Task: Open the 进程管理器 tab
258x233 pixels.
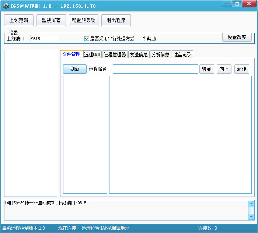Action: pos(115,54)
